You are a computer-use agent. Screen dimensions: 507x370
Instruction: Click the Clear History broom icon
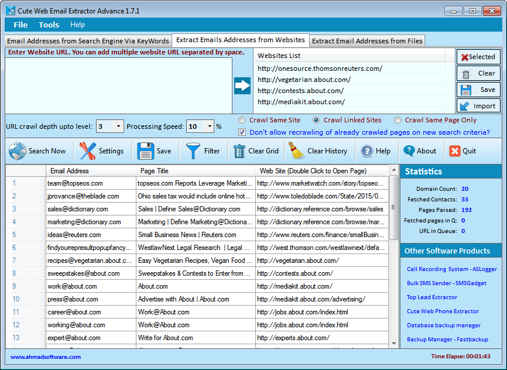pyautogui.click(x=297, y=151)
